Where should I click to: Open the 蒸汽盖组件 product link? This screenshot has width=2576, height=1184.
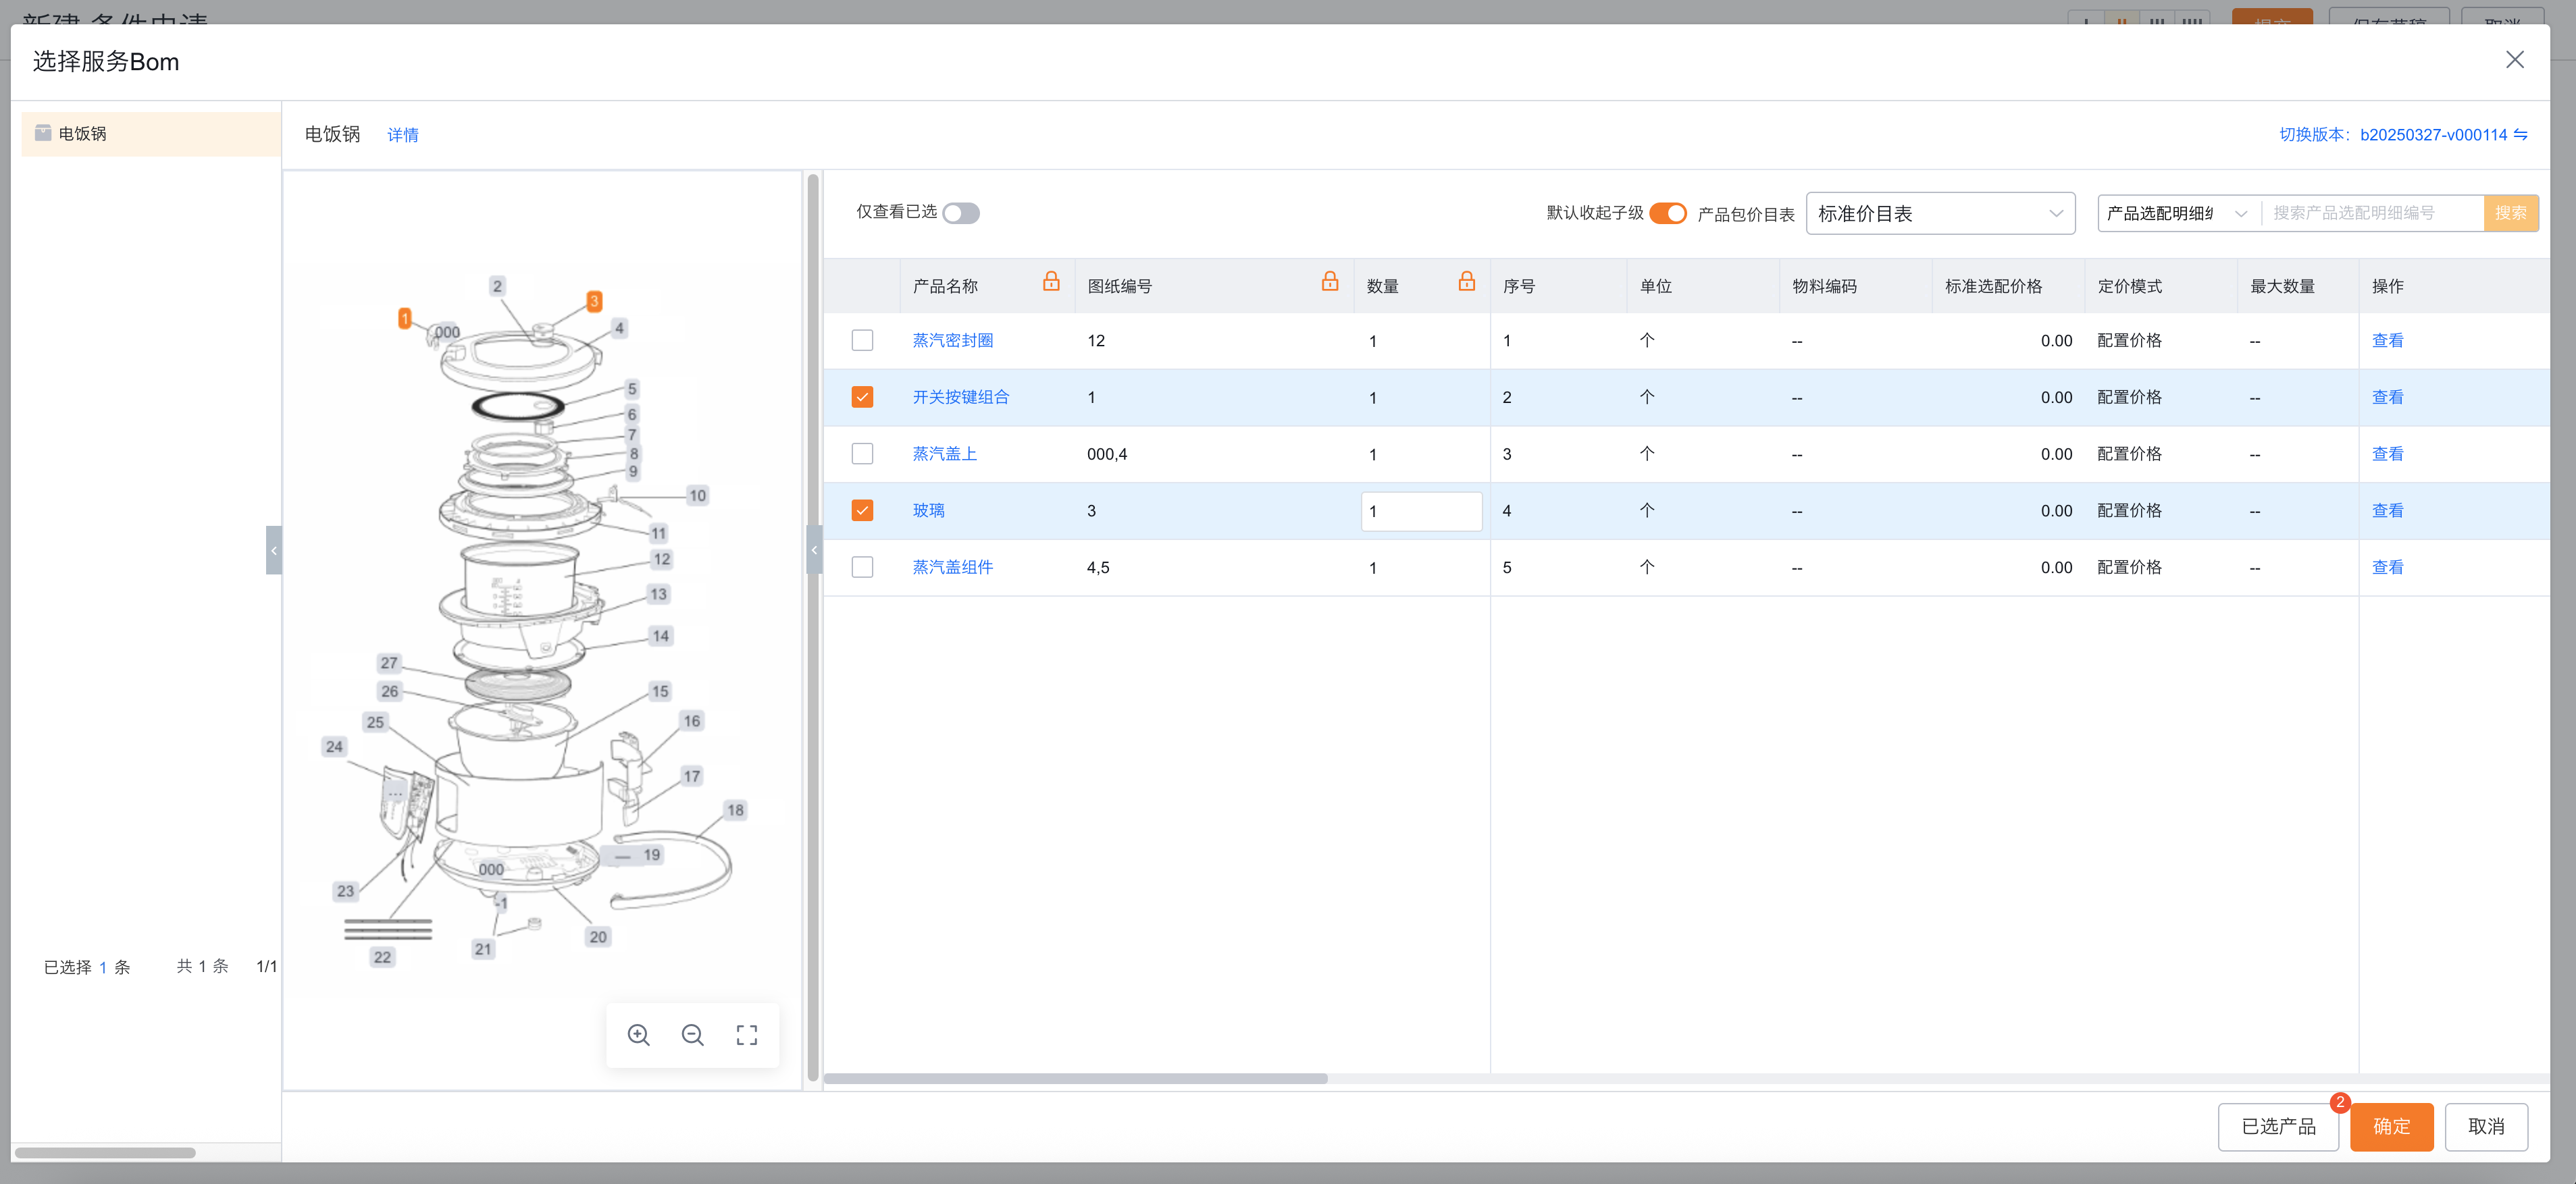click(953, 568)
